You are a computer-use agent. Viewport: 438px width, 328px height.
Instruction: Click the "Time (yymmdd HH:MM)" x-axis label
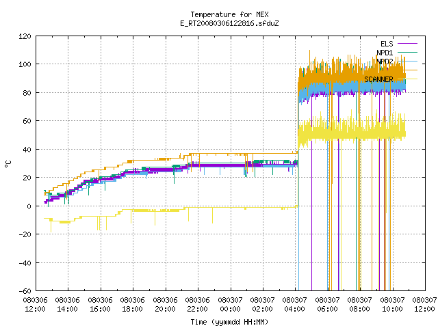pos(229,322)
